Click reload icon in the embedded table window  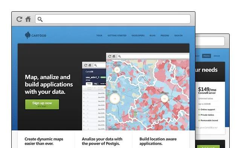[85, 65]
